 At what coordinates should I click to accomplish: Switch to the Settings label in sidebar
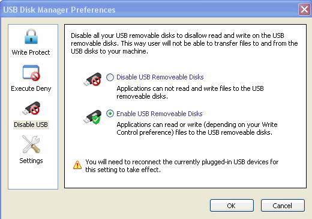click(x=31, y=161)
